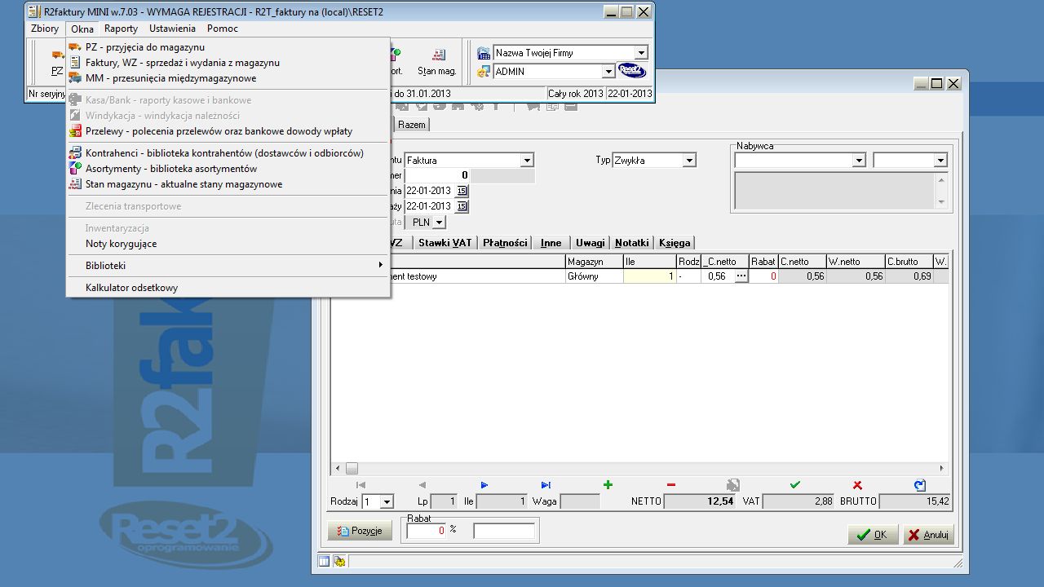Open Kontrahenci - biblioteka kontrahentów
The image size is (1044, 587).
point(228,153)
